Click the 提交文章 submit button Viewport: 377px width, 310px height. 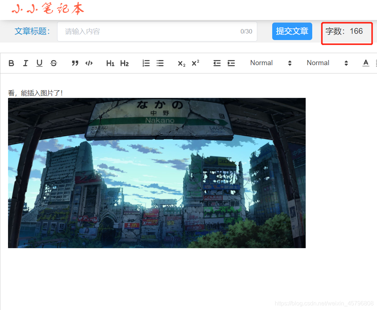click(292, 31)
